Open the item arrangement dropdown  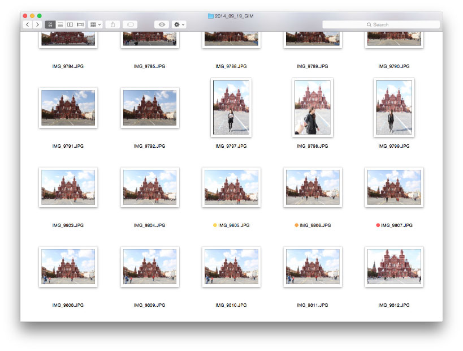pyautogui.click(x=96, y=25)
